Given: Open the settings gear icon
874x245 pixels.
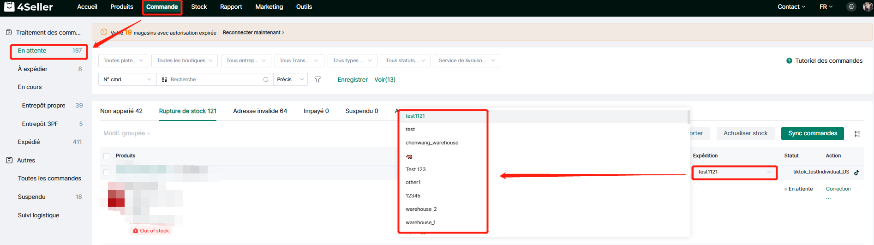Looking at the screenshot, I should click(x=851, y=6).
